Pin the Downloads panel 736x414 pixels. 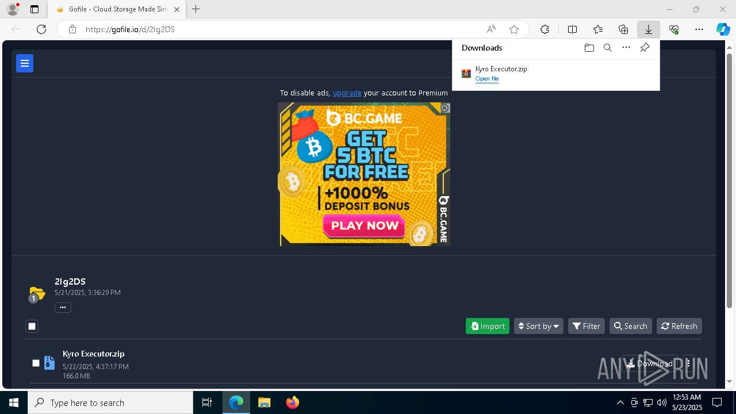pos(645,48)
